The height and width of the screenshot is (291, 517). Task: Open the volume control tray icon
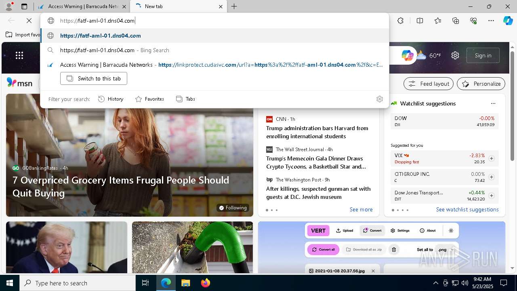point(464,283)
